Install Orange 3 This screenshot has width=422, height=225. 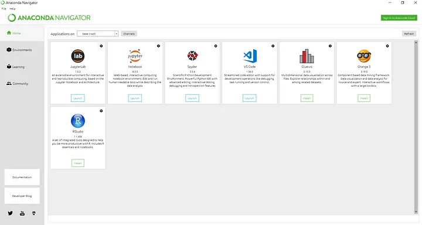click(x=364, y=98)
